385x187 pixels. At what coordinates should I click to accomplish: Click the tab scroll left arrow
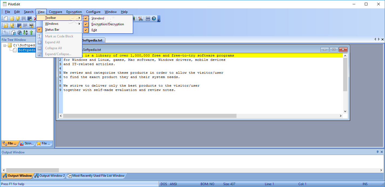375,39
